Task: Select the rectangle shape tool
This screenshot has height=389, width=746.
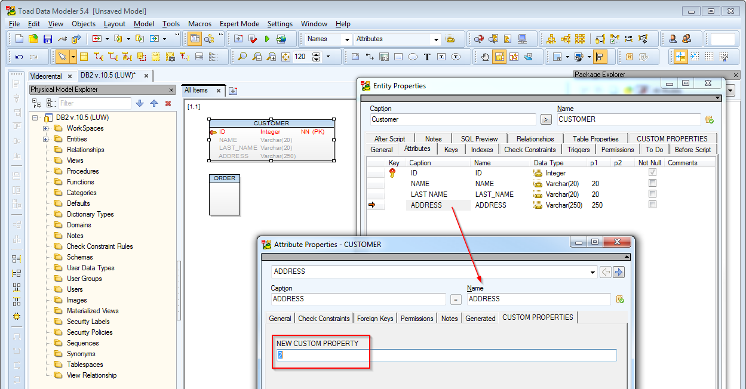Action: pos(398,57)
